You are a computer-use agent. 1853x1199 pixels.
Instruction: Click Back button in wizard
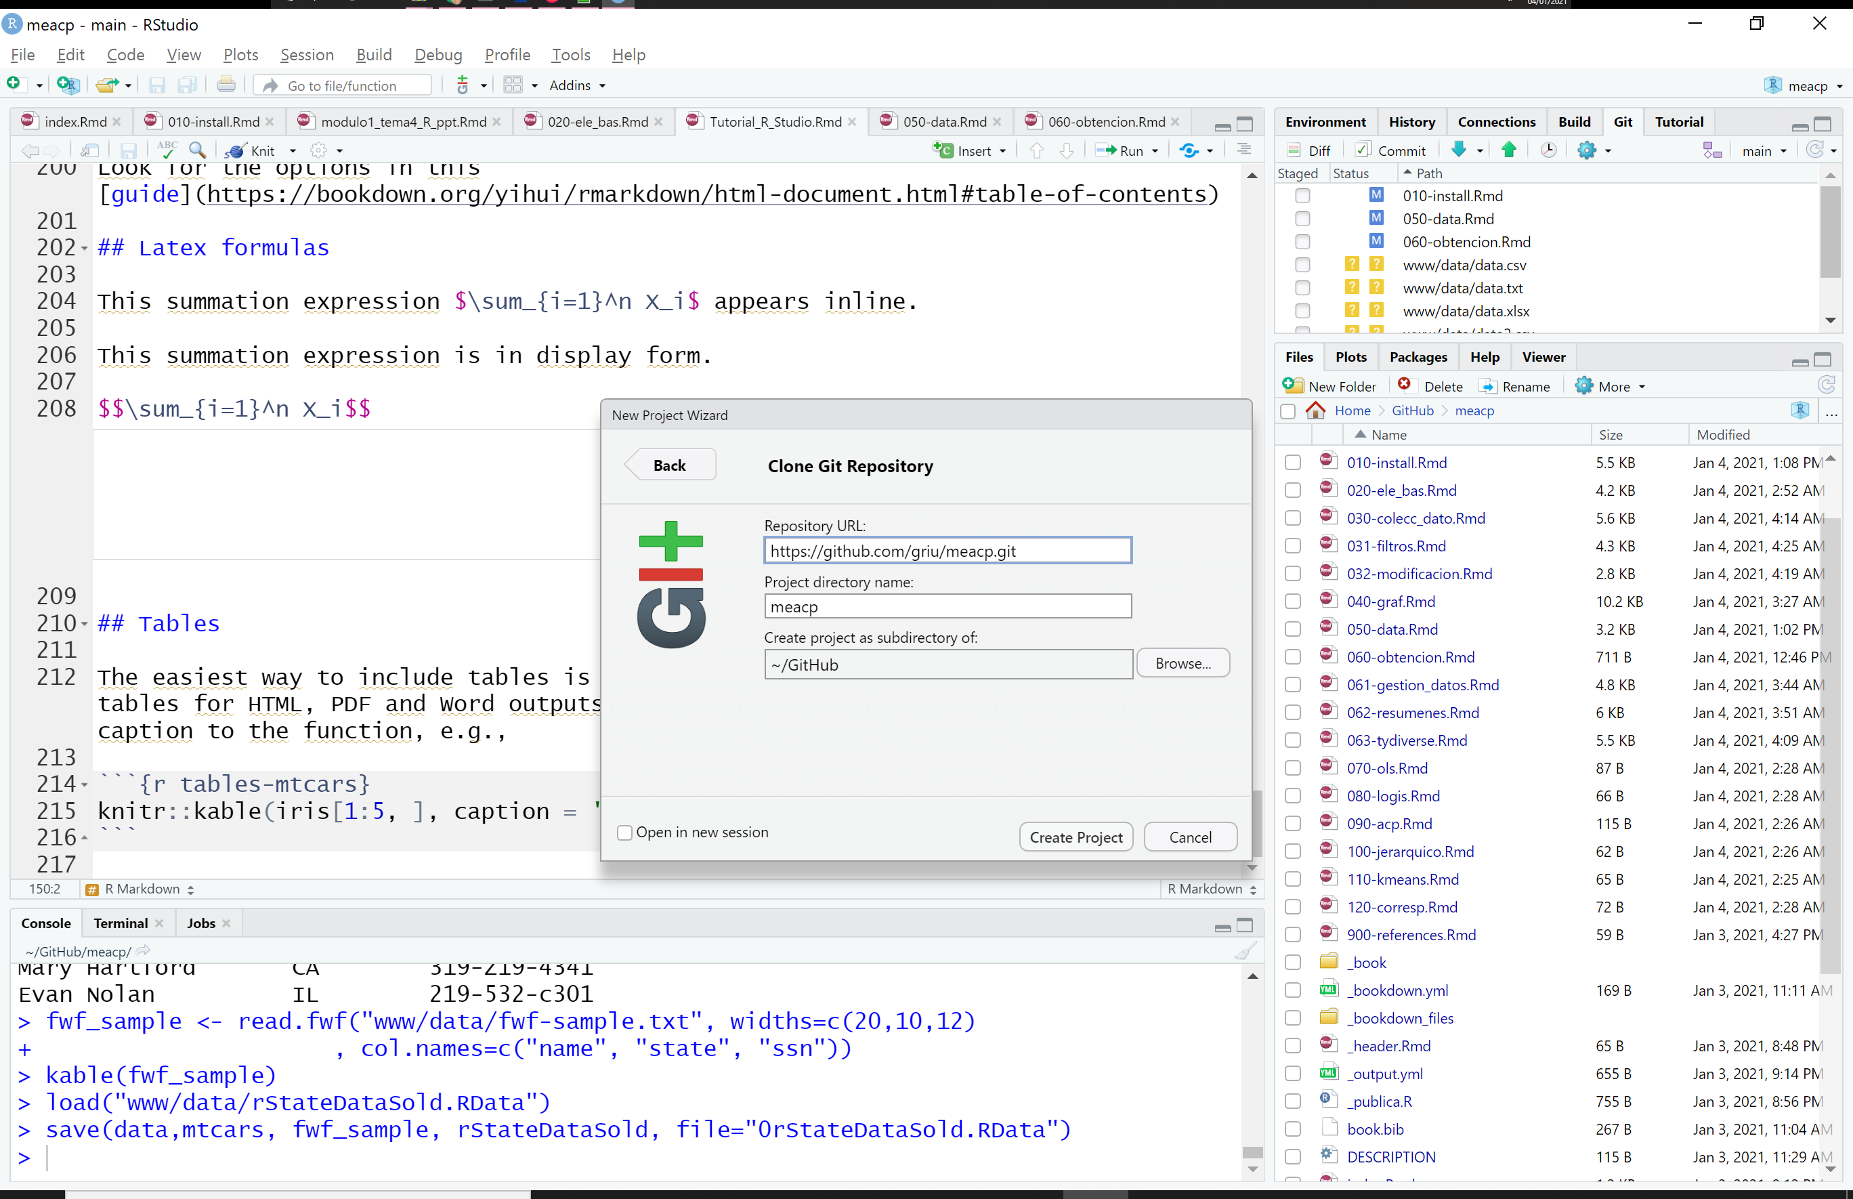669,465
